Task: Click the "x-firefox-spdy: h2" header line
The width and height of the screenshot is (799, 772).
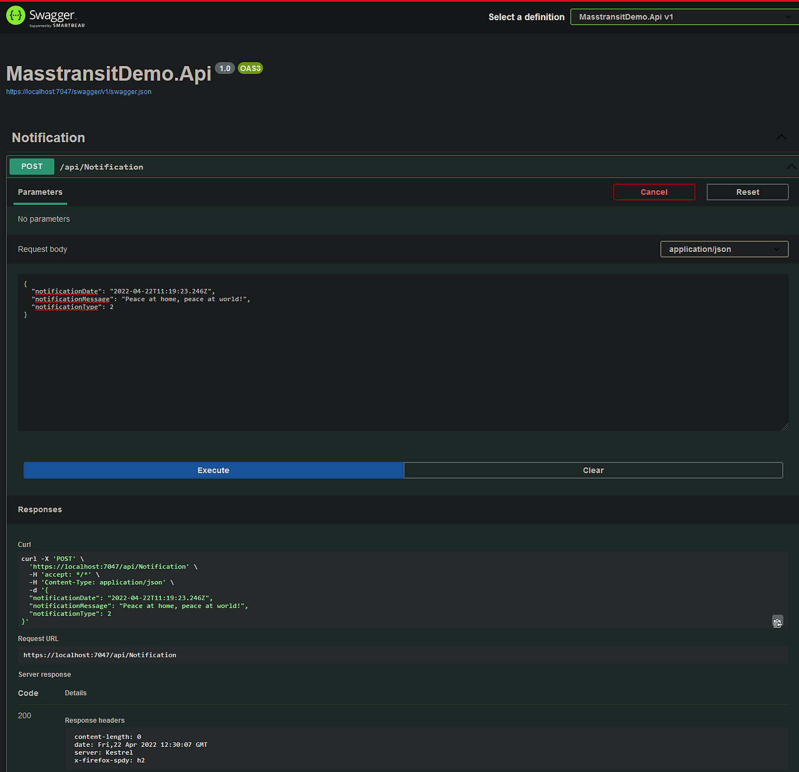Action: click(110, 761)
